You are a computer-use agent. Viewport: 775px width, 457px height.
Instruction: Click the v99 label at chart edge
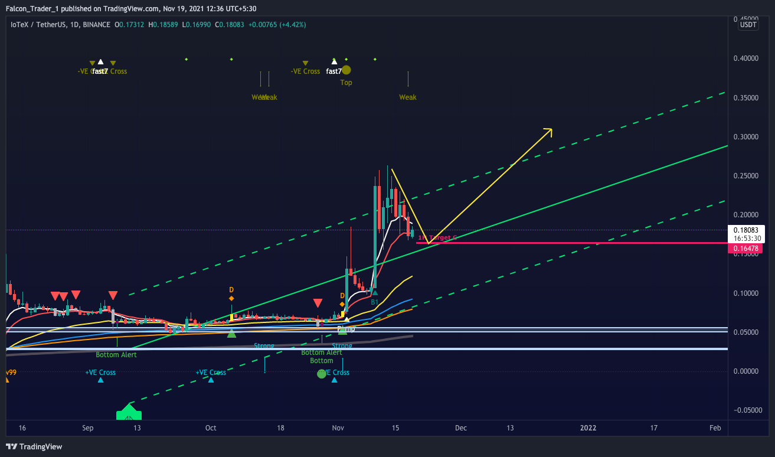coord(11,373)
